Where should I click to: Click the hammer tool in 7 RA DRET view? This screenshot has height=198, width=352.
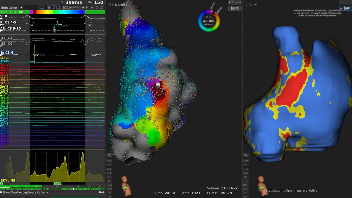tap(109, 155)
